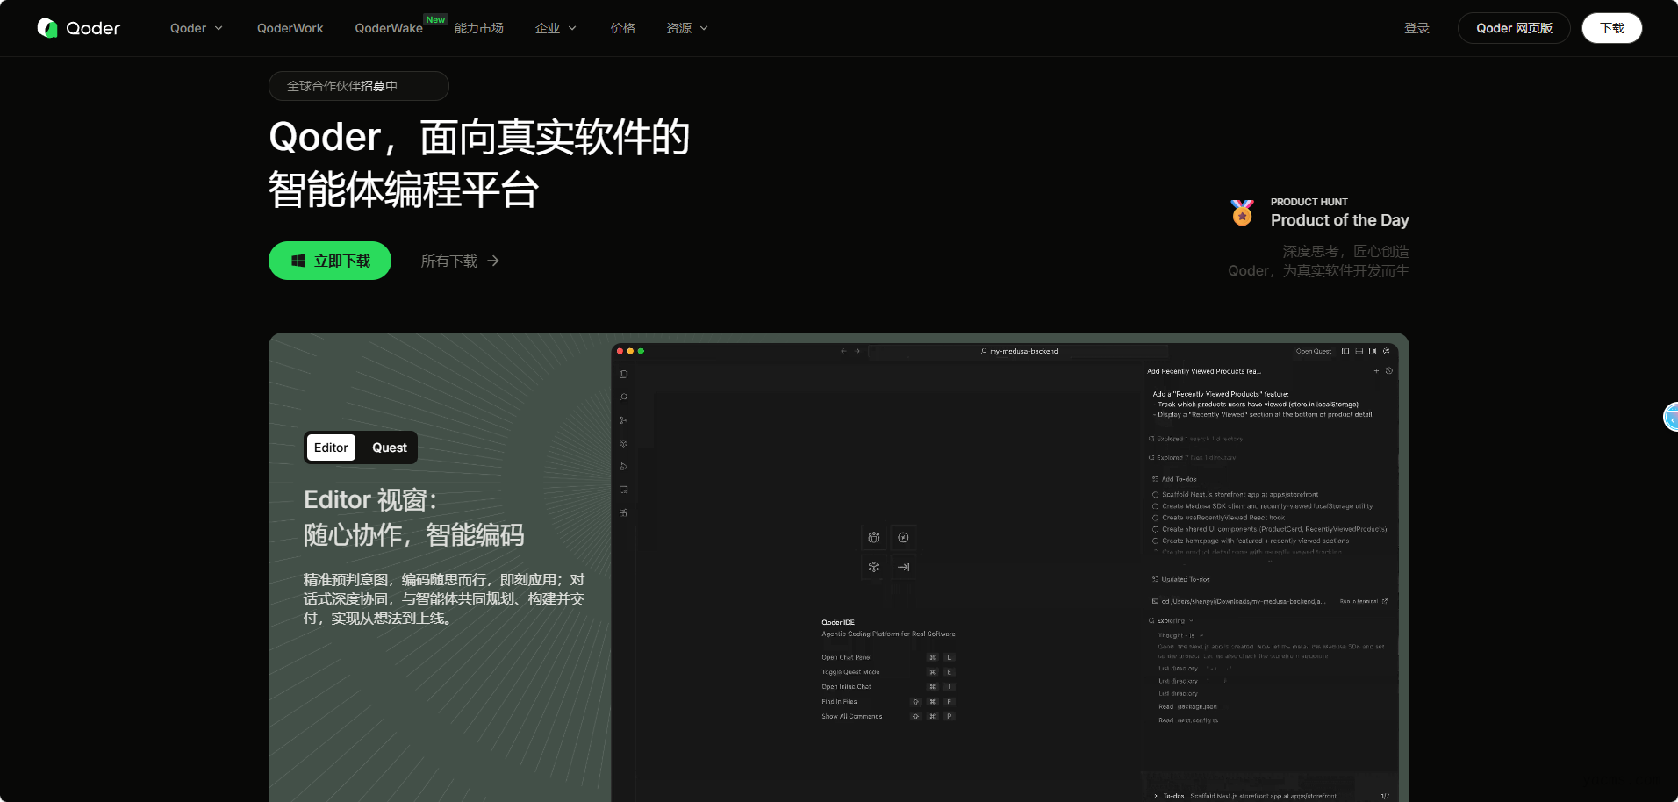Click Show All Commands shortcut row
The width and height of the screenshot is (1678, 802).
point(888,716)
